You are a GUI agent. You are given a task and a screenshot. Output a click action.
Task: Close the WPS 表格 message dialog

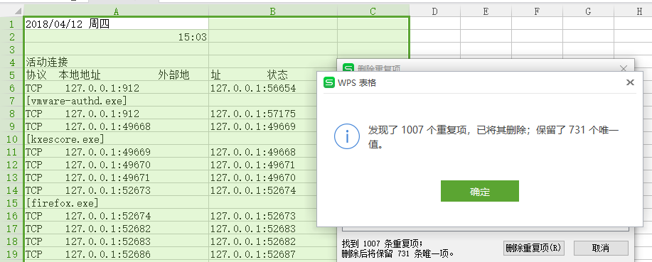pos(630,82)
